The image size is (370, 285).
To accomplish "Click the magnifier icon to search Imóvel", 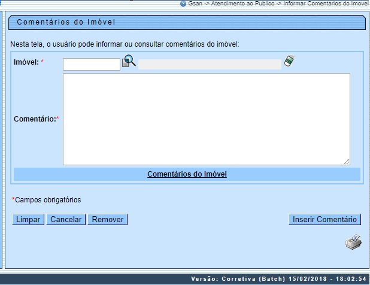I will pos(129,62).
